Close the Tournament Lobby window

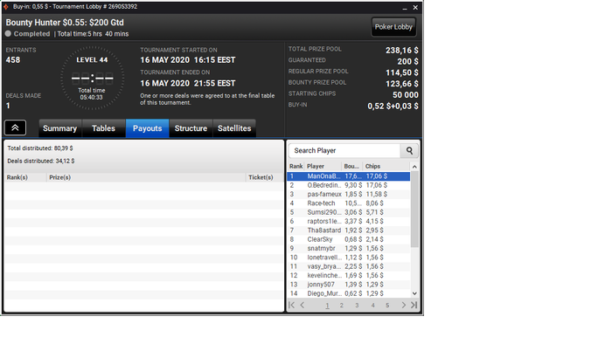tap(415, 7)
